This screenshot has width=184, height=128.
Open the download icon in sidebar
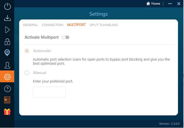tap(7, 18)
